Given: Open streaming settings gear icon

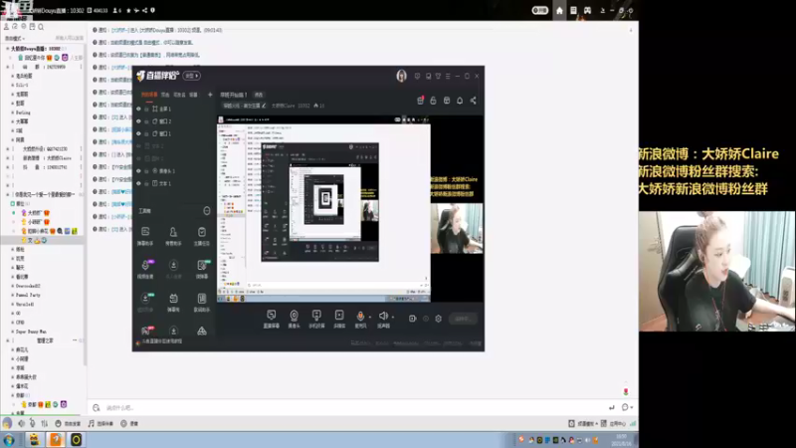Looking at the screenshot, I should point(438,319).
